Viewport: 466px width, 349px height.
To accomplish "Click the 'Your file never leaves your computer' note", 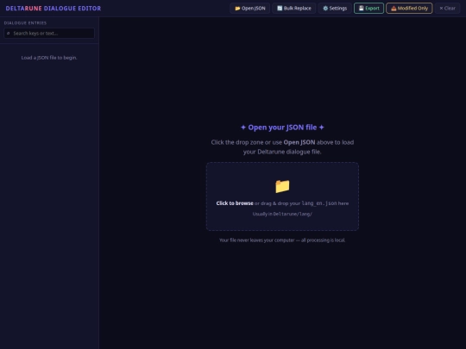I will 282,240.
